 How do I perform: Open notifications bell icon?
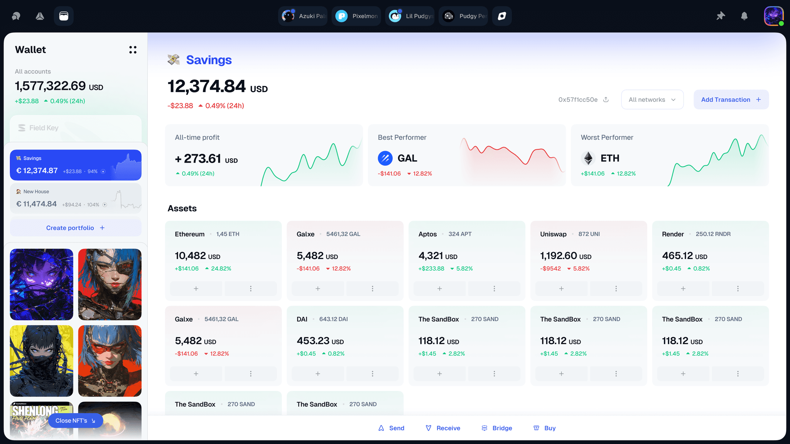pos(744,16)
